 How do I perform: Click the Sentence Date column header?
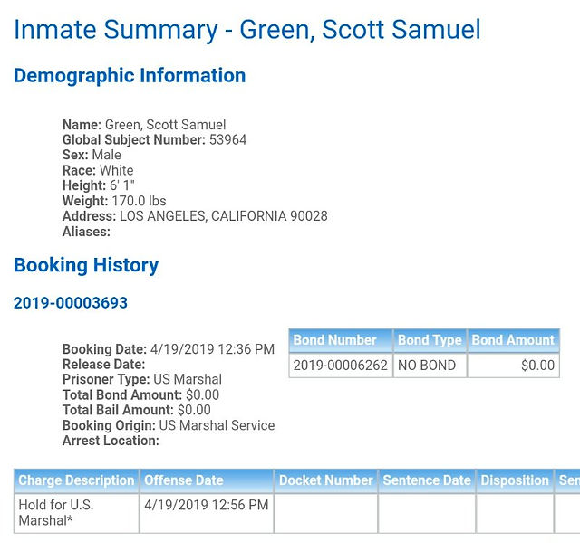(427, 480)
